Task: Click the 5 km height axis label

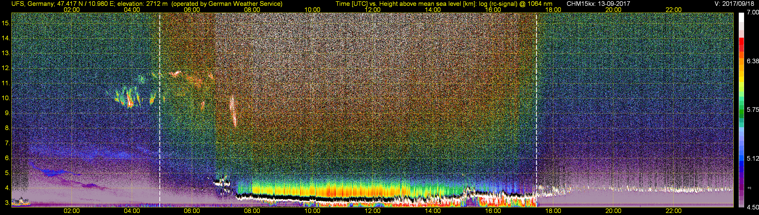Action: [x=7, y=173]
